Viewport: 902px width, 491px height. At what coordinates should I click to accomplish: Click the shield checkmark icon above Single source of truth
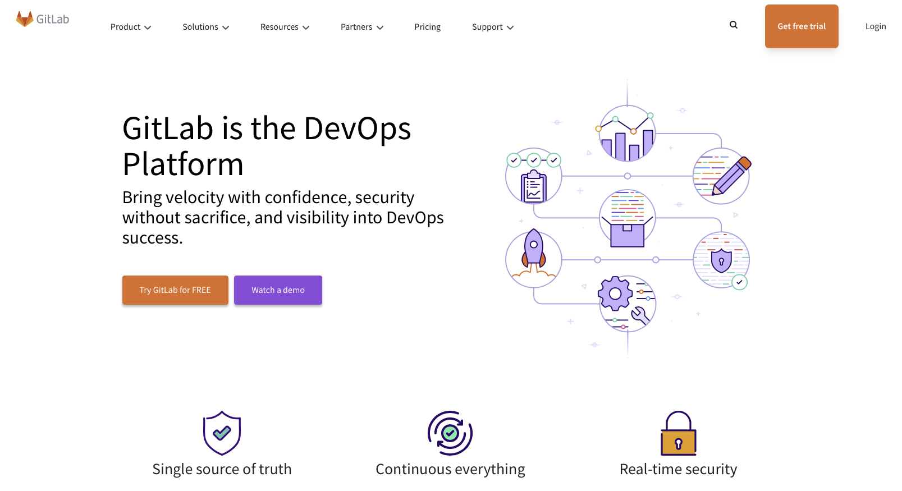click(x=222, y=433)
